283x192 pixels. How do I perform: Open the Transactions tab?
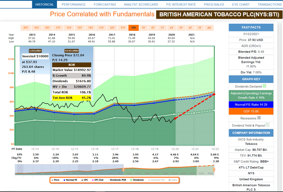coord(269,4)
